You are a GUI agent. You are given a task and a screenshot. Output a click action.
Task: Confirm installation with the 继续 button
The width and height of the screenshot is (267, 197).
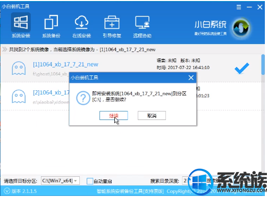(x=113, y=116)
